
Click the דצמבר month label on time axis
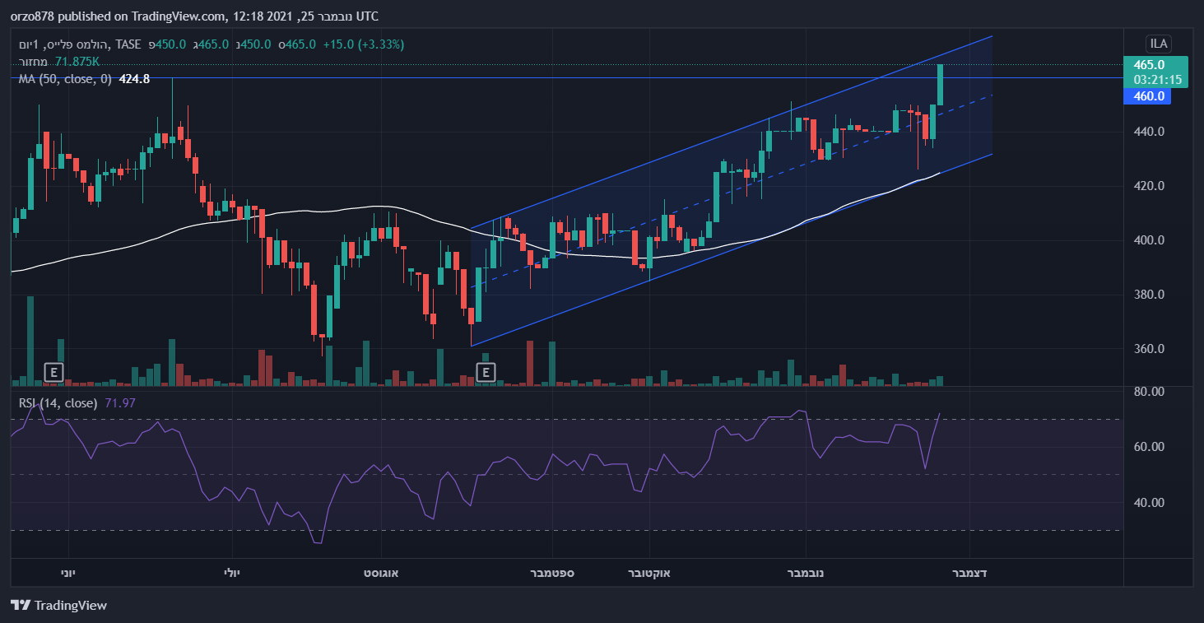point(969,572)
